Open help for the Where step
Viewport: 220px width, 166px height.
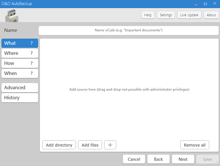[x=32, y=53]
